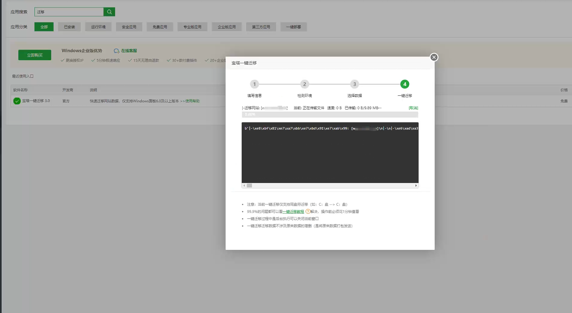Click the 官方 developer cell
Viewport: 572px width, 313px height.
[x=66, y=101]
